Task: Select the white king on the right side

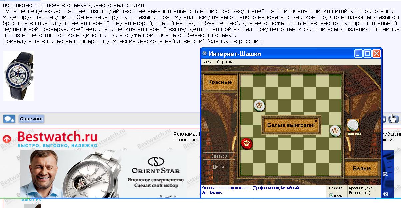Action: click(x=335, y=130)
